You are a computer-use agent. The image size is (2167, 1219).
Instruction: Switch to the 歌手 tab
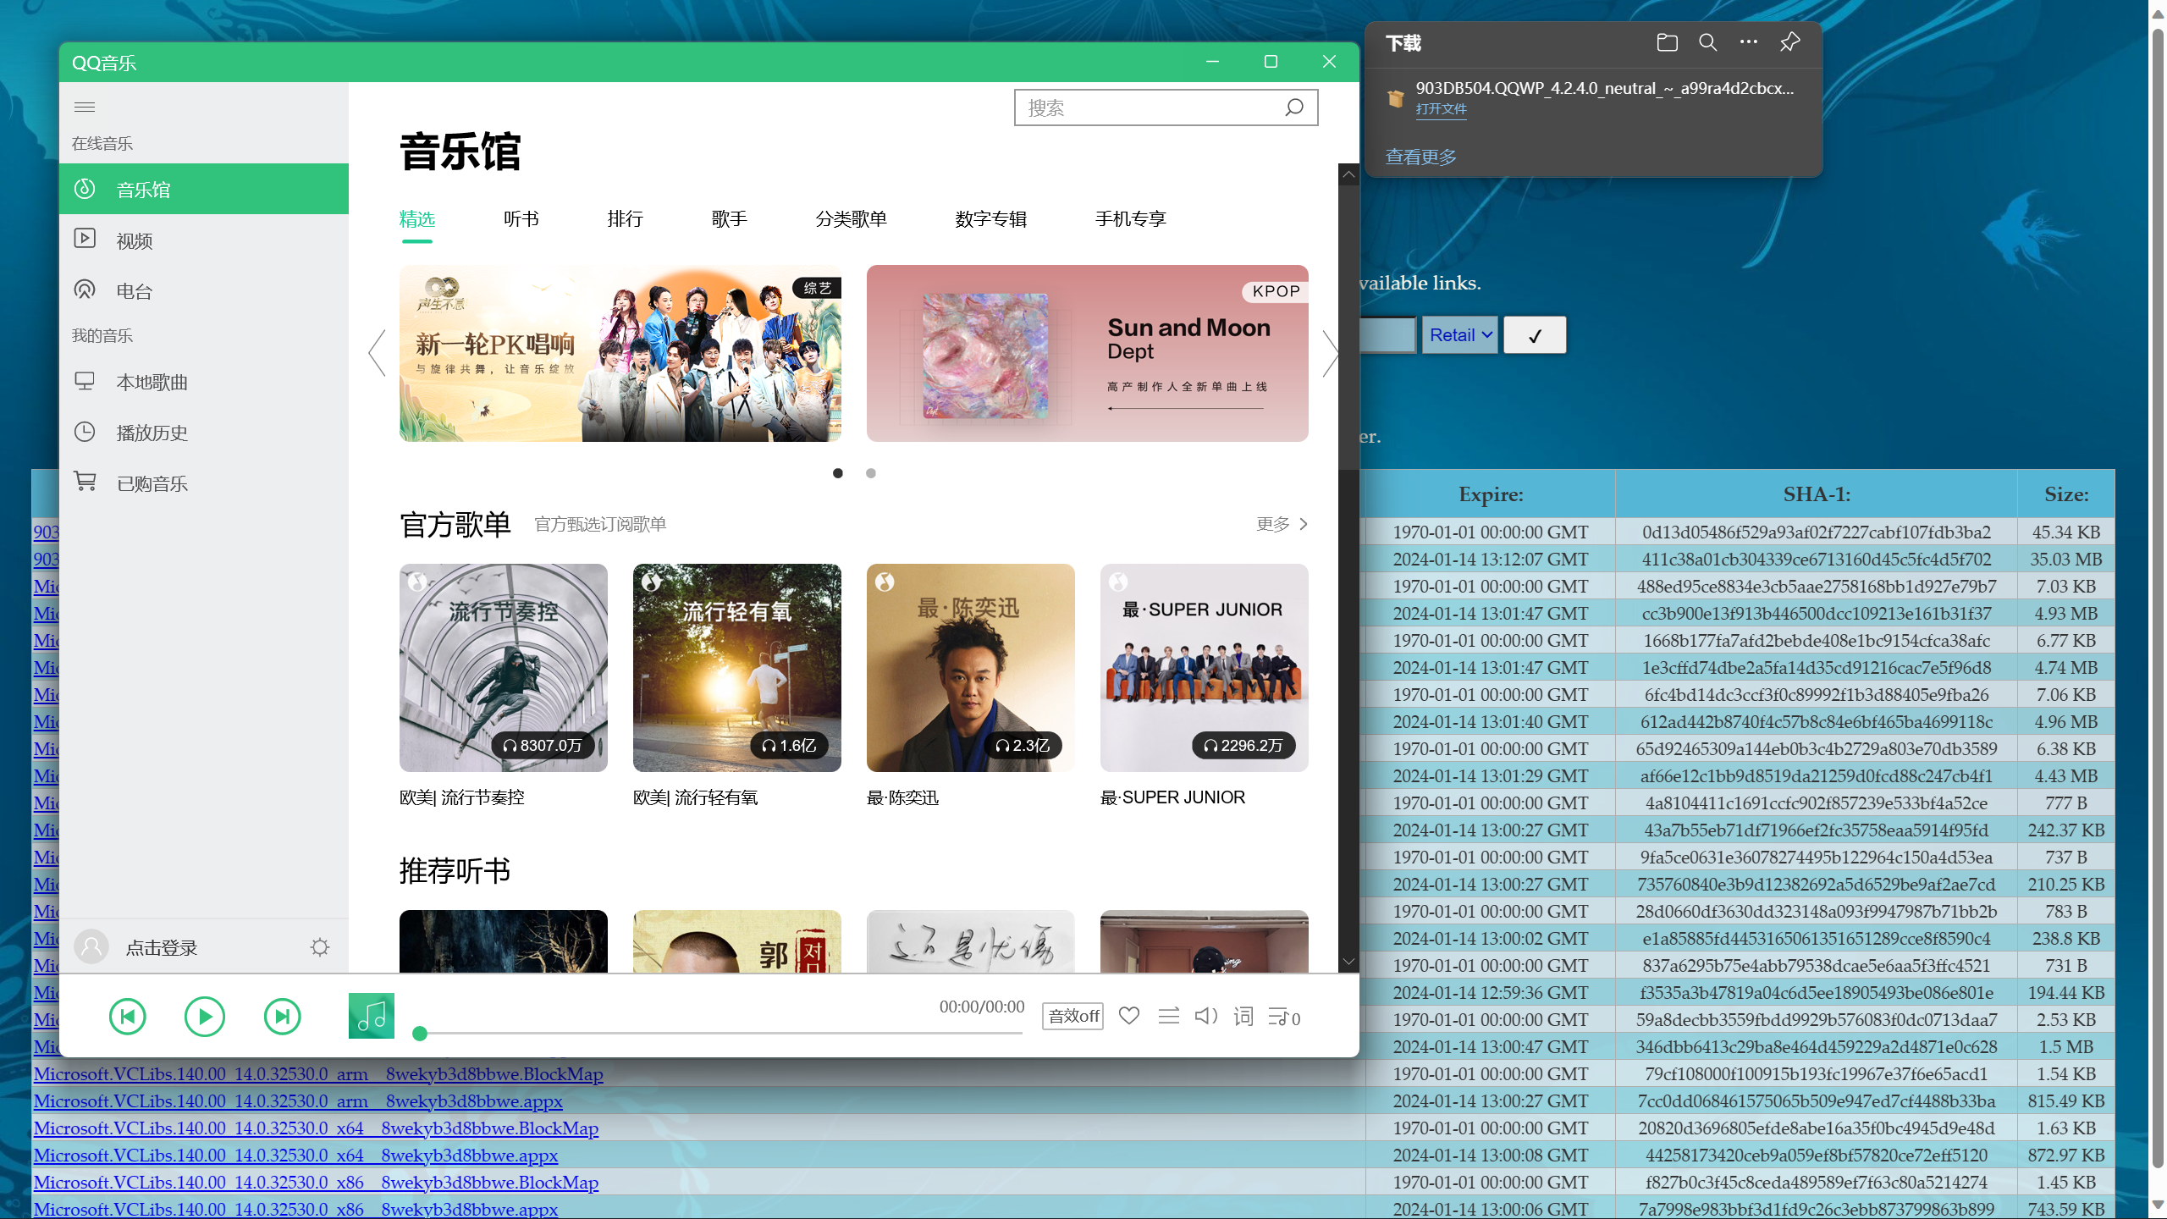[x=730, y=218]
